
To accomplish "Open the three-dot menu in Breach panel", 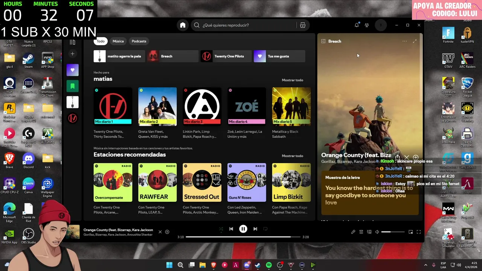I will pyautogui.click(x=404, y=41).
